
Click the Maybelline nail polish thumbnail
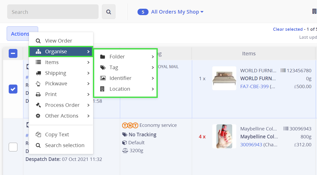[224, 136]
